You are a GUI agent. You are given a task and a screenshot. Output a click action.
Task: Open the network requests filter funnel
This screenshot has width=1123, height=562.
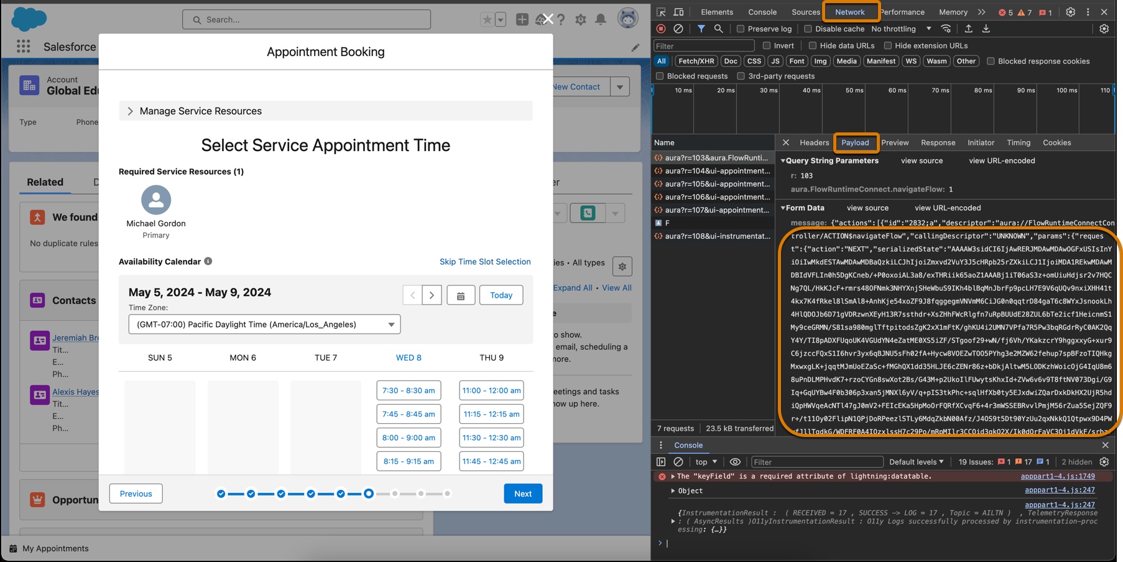[x=701, y=29]
